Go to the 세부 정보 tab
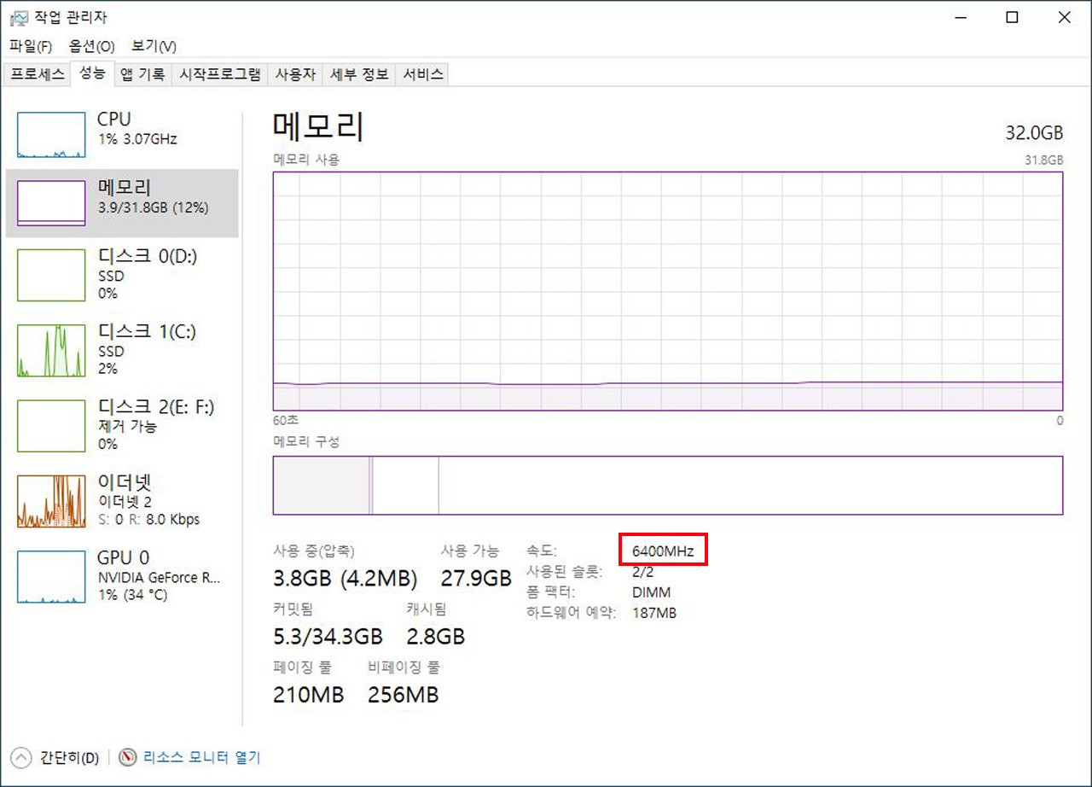1092x787 pixels. [359, 74]
